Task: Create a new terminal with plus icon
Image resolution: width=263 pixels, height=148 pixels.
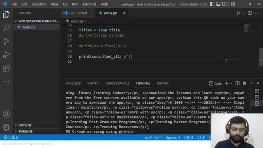Action: [226, 83]
